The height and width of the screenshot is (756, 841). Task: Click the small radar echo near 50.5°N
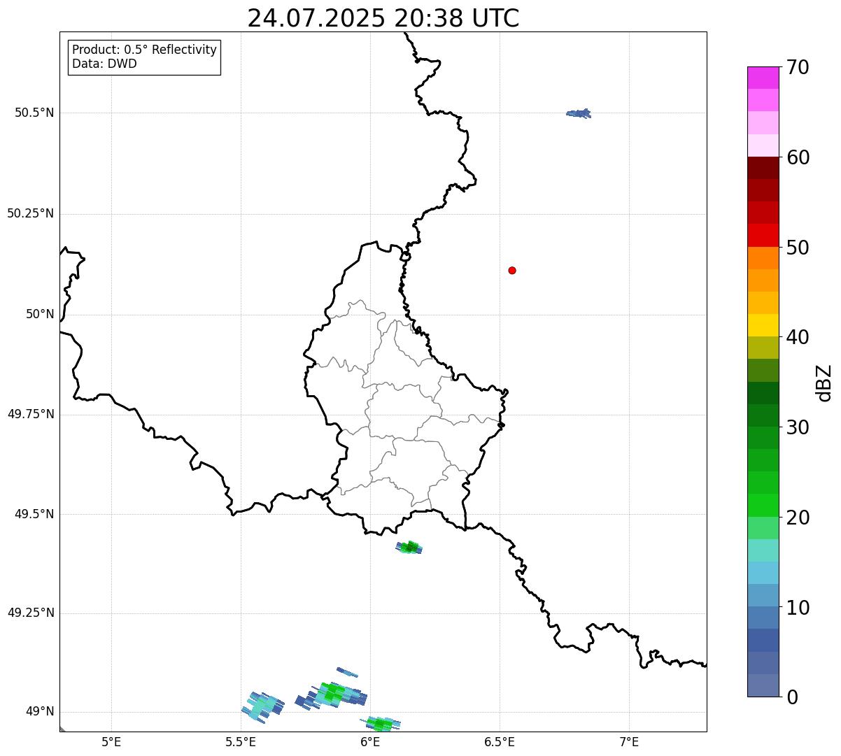[579, 113]
